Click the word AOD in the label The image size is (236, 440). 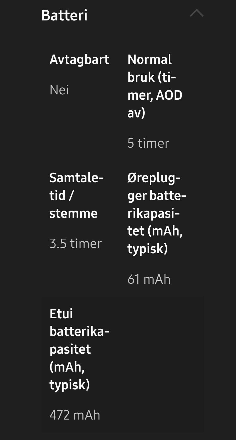click(169, 95)
